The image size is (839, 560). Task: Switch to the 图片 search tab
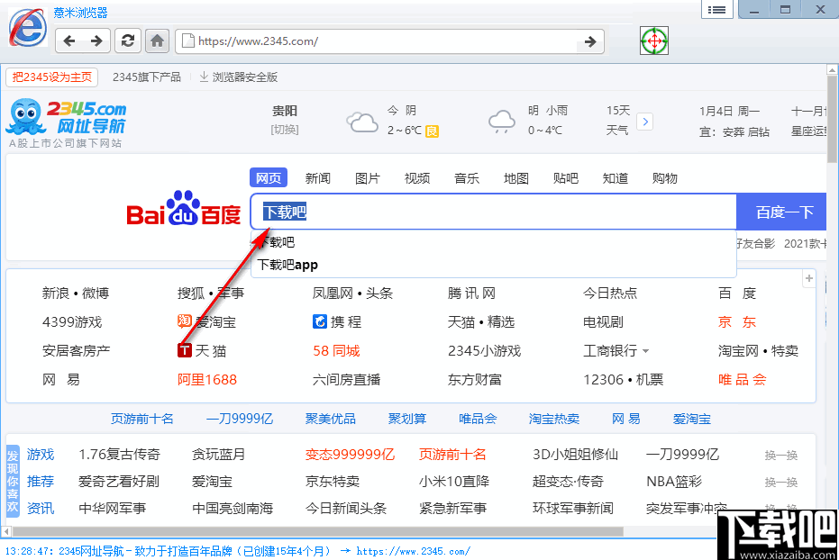(368, 178)
